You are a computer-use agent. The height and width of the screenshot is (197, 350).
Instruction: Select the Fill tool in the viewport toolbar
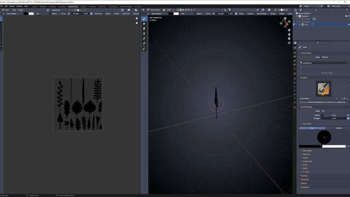144,39
